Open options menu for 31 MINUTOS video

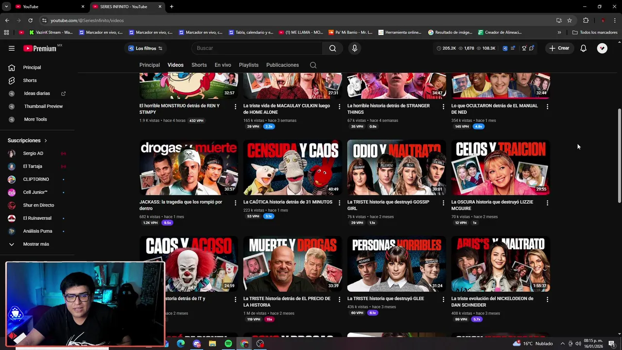(339, 203)
